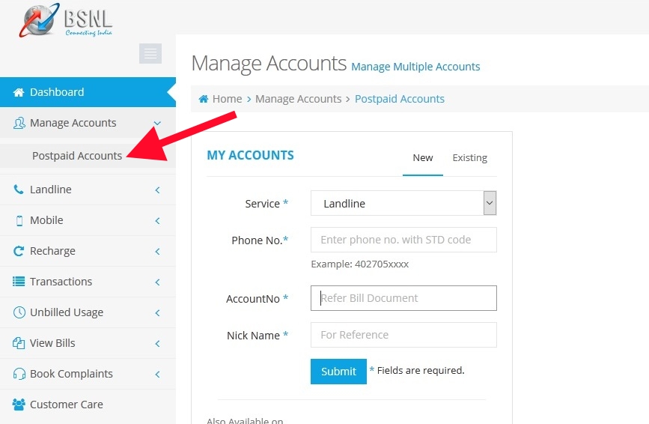The image size is (649, 424).
Task: Click the Transactions list icon
Action: click(19, 282)
